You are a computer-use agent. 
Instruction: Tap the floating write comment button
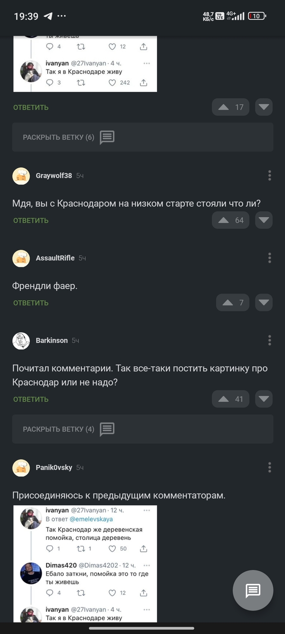tap(253, 590)
